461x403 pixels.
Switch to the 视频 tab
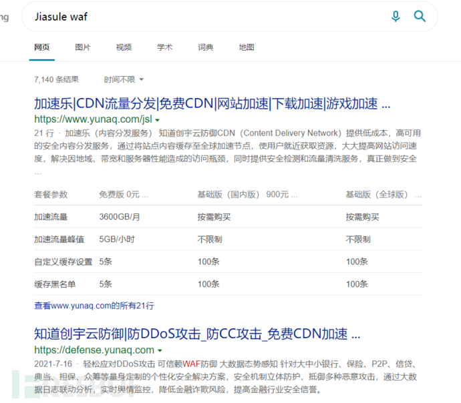124,47
